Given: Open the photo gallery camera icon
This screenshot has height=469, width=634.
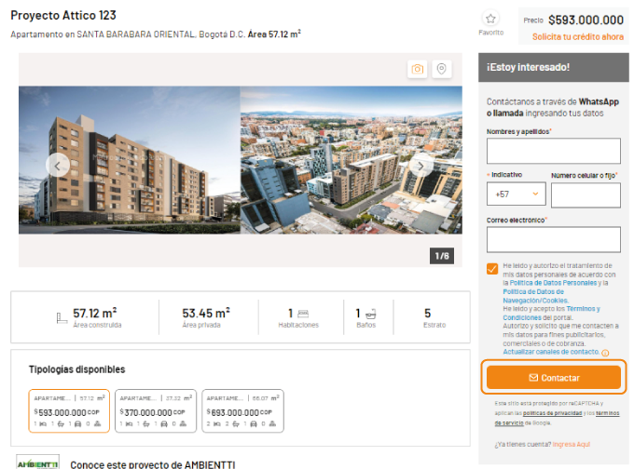Looking at the screenshot, I should tap(418, 69).
